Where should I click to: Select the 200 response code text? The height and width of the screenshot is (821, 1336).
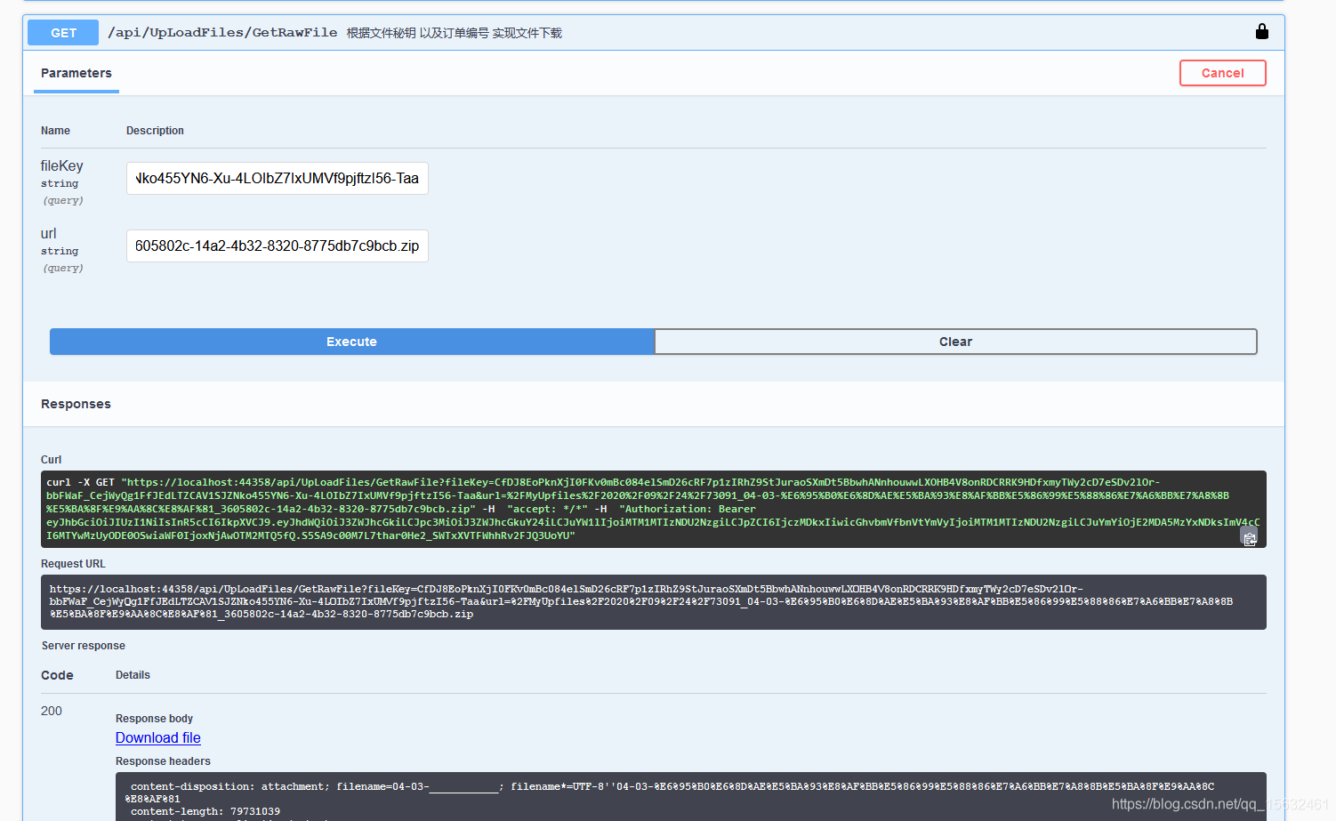point(52,711)
